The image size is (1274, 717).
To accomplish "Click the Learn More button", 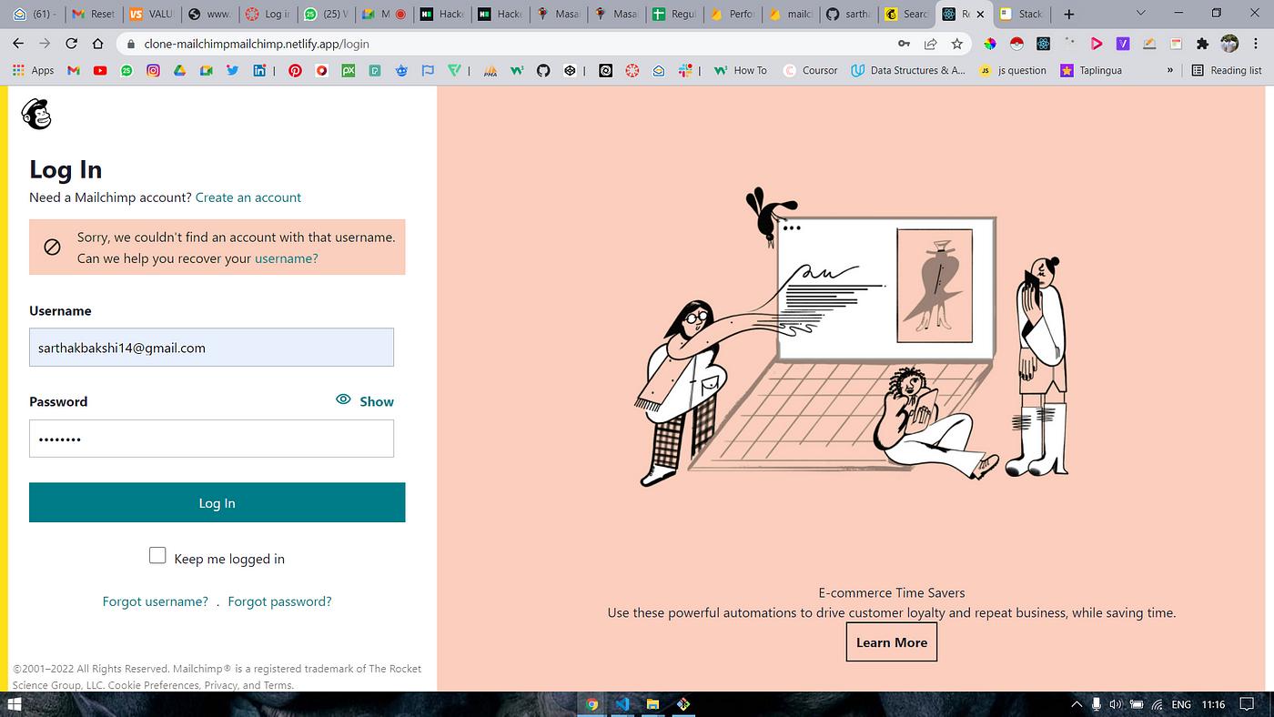I will coord(892,642).
